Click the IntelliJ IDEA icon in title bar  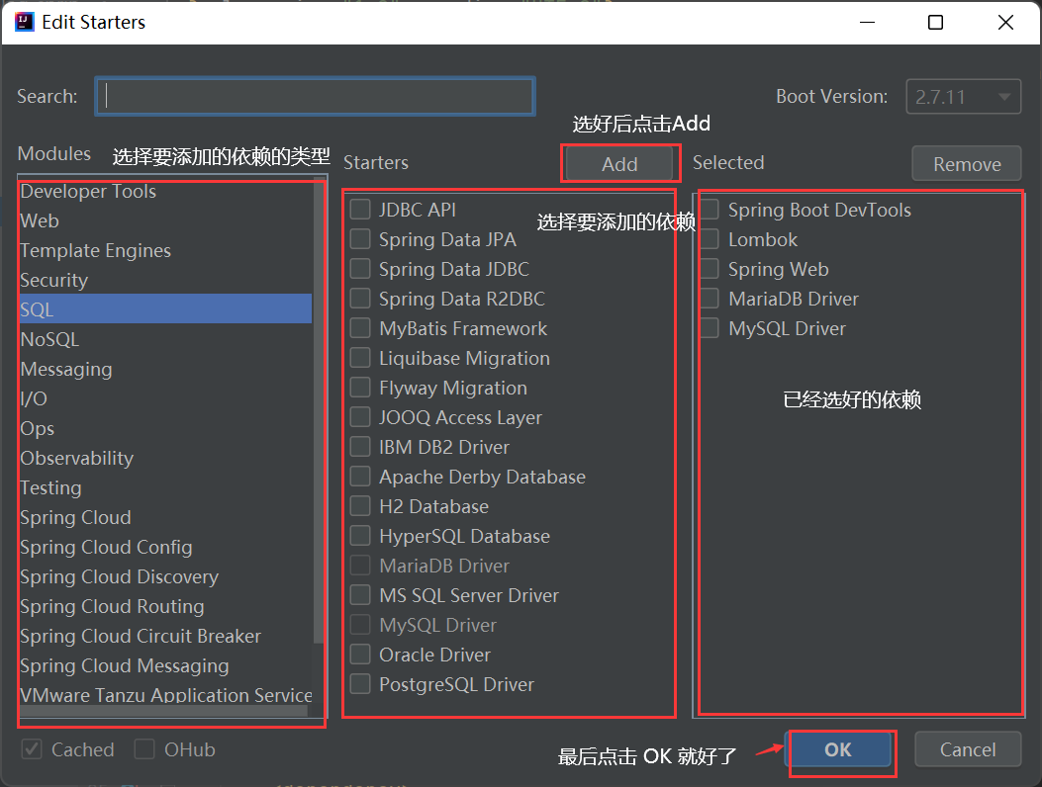(x=25, y=22)
